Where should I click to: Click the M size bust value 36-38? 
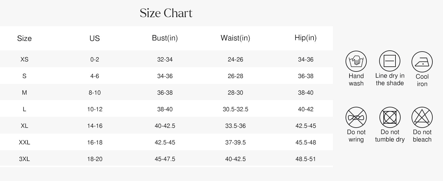click(165, 93)
